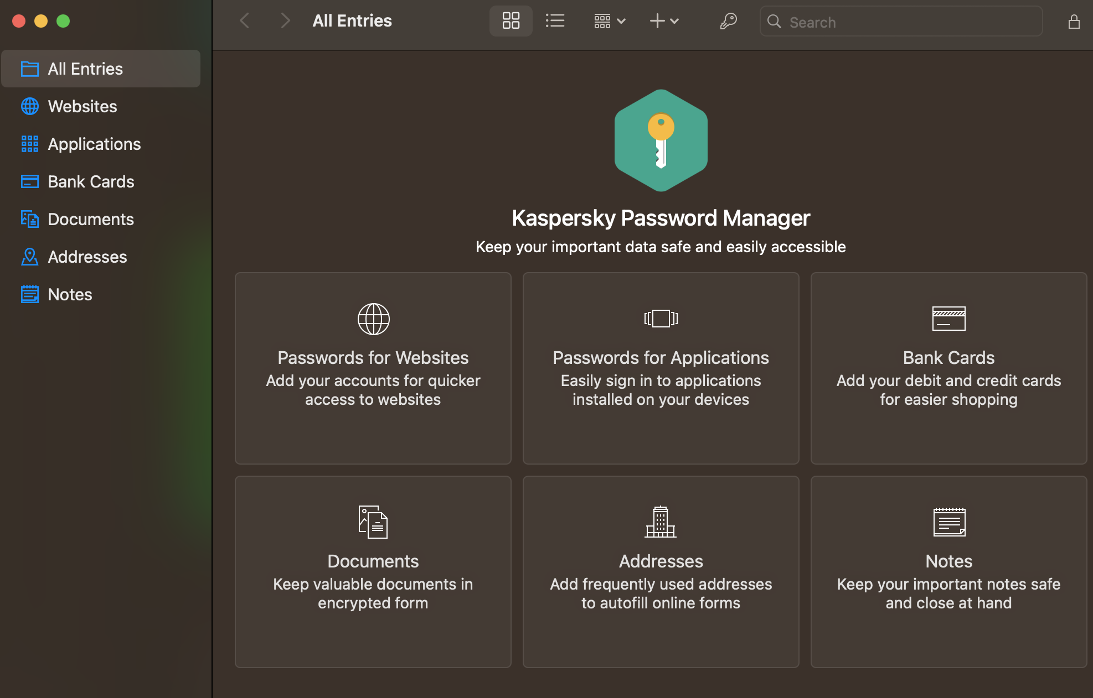The width and height of the screenshot is (1093, 698).
Task: Navigate back with the left arrow
Action: click(245, 21)
